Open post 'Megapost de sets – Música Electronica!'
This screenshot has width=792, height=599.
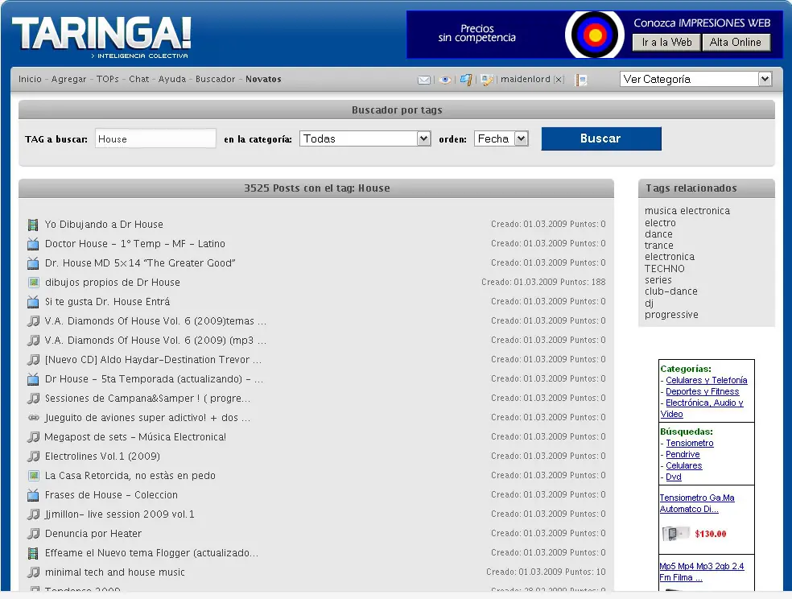click(135, 437)
